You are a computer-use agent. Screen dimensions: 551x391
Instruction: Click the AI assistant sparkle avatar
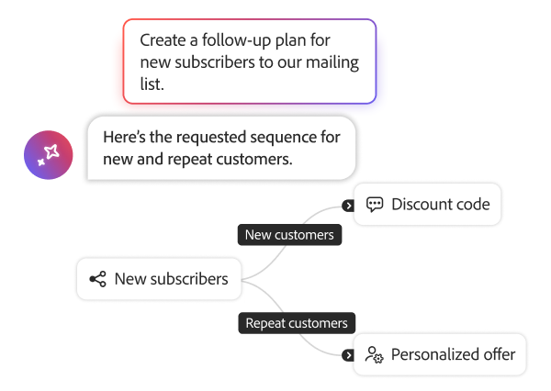(48, 155)
